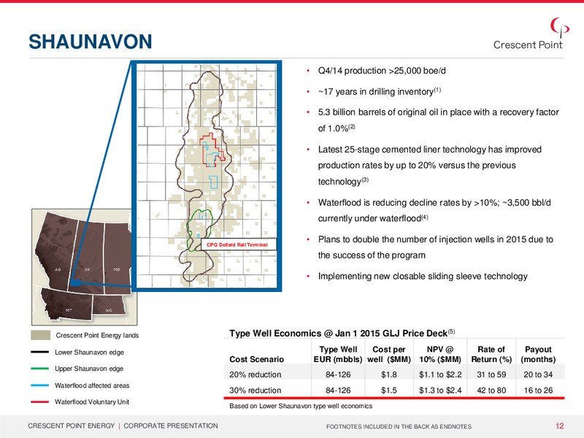584x438 pixels.
Task: Click the red Waterflood Voluntary Unit outline on map
Action: coord(212,149)
